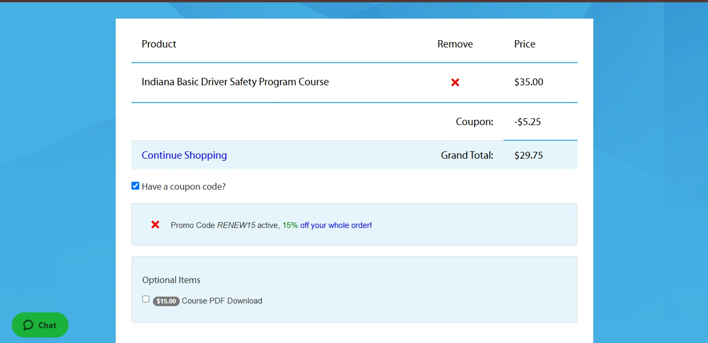
Task: Click the 'Grand Total:' label
Action: pos(467,155)
